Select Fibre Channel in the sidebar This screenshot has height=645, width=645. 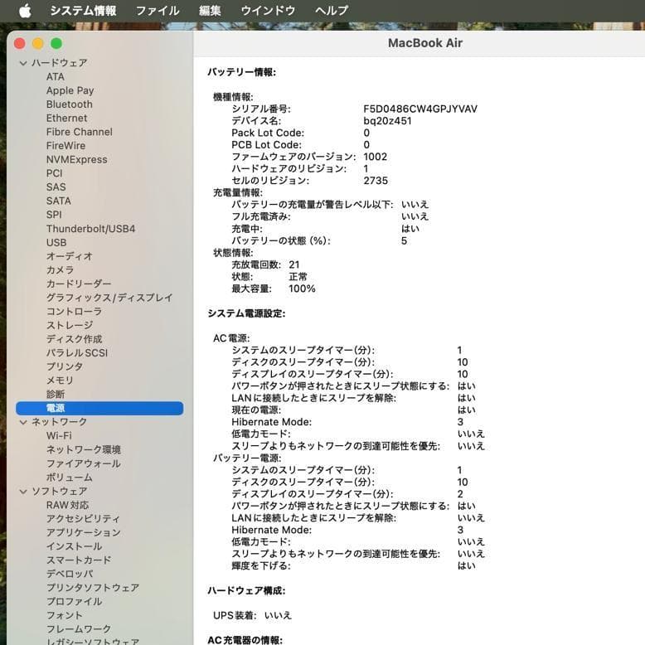point(79,132)
